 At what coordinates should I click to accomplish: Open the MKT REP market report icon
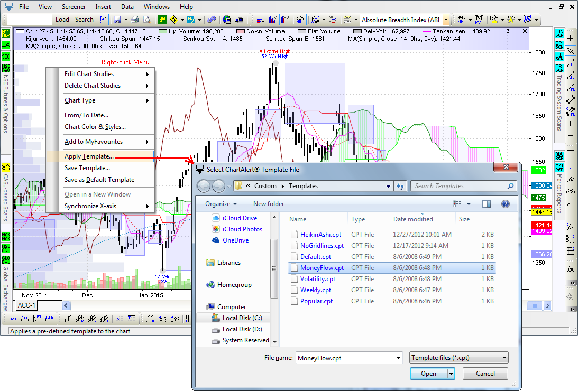click(x=559, y=167)
